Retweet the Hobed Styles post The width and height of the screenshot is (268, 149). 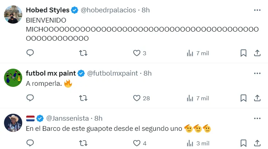point(83,53)
